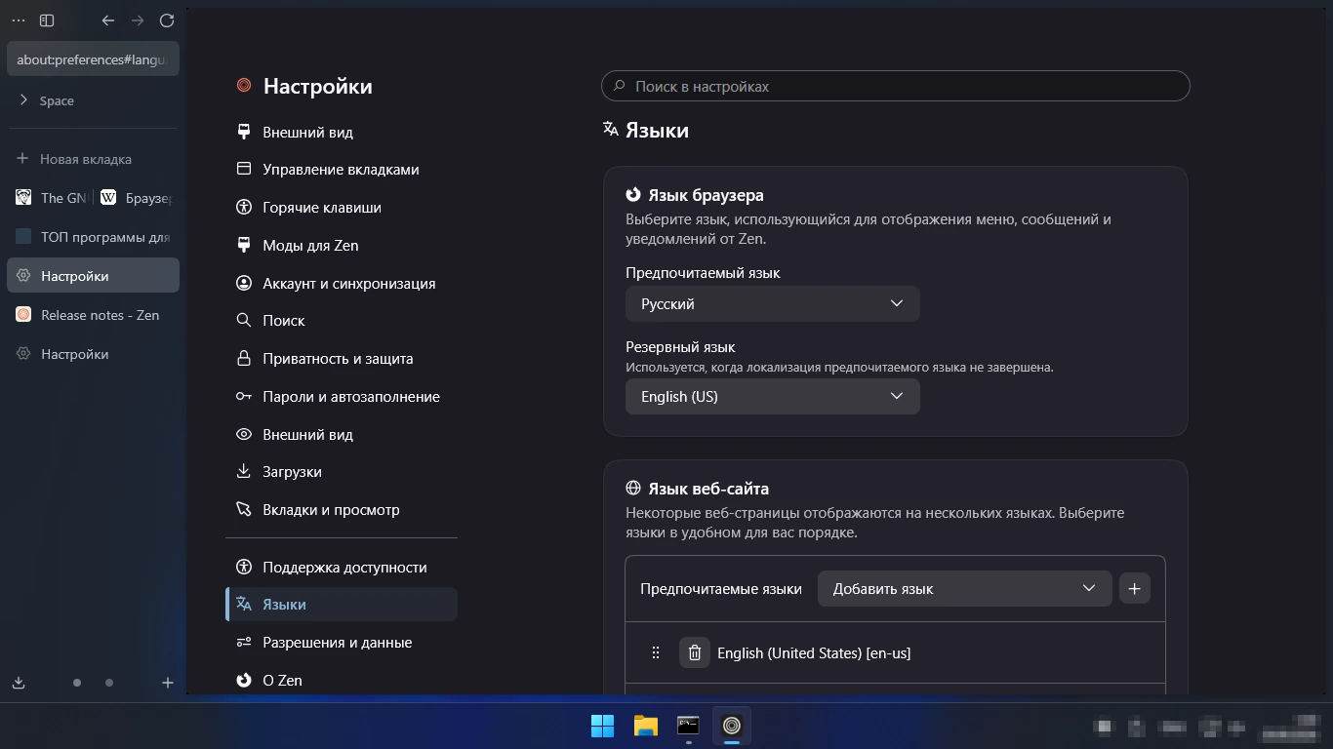Viewport: 1333px width, 749px height.
Task: Open Пароли и автозаполнение category
Action: tap(342, 397)
